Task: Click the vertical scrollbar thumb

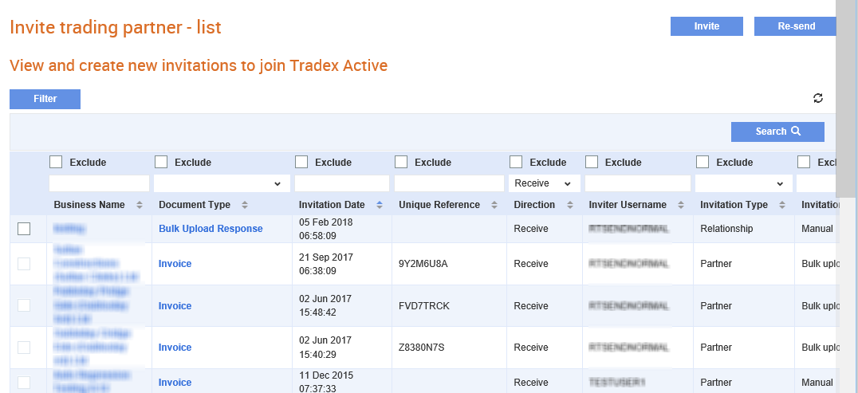Action: (x=847, y=99)
